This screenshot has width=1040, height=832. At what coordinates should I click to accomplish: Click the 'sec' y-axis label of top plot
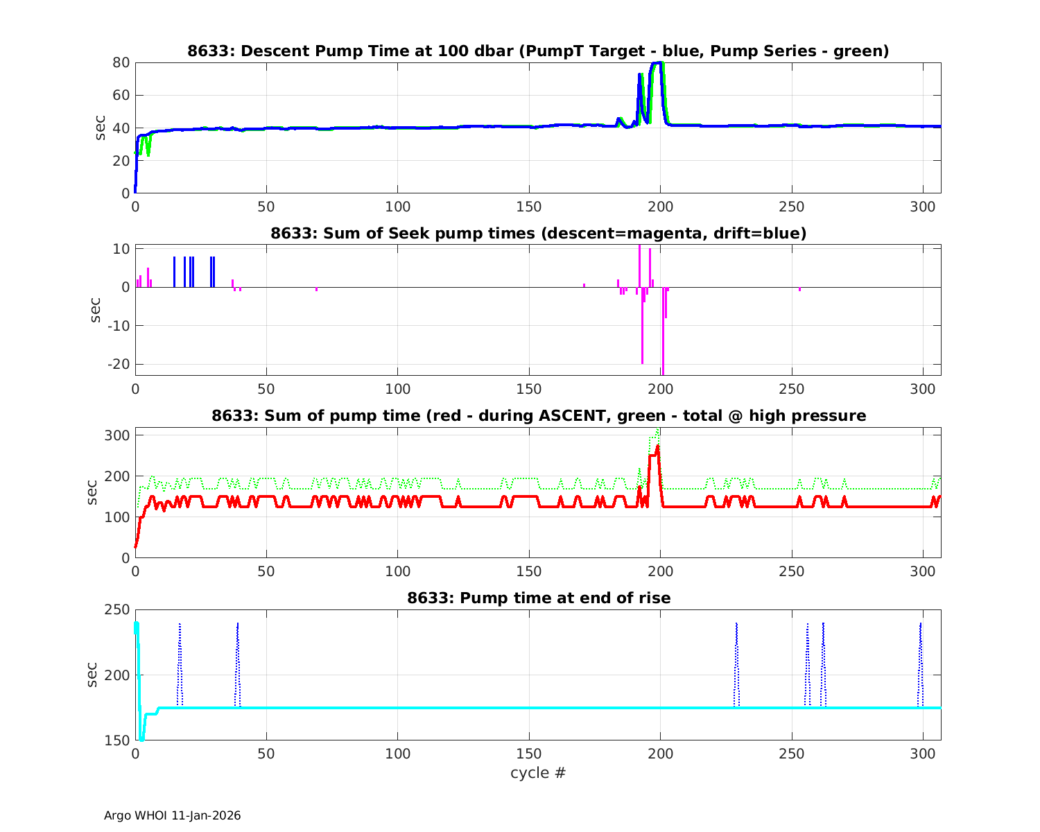coord(101,128)
